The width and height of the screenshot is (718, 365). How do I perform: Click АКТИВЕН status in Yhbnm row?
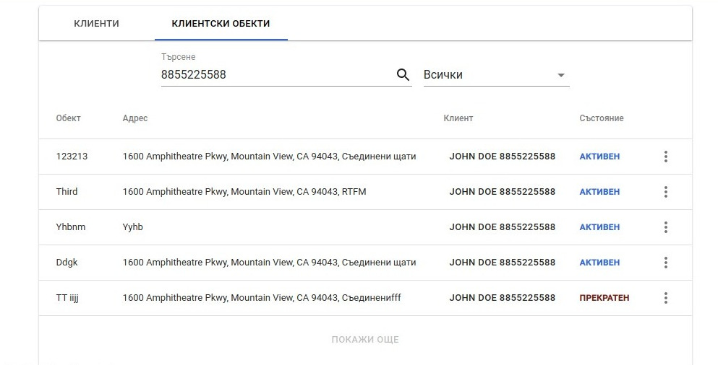click(x=599, y=227)
